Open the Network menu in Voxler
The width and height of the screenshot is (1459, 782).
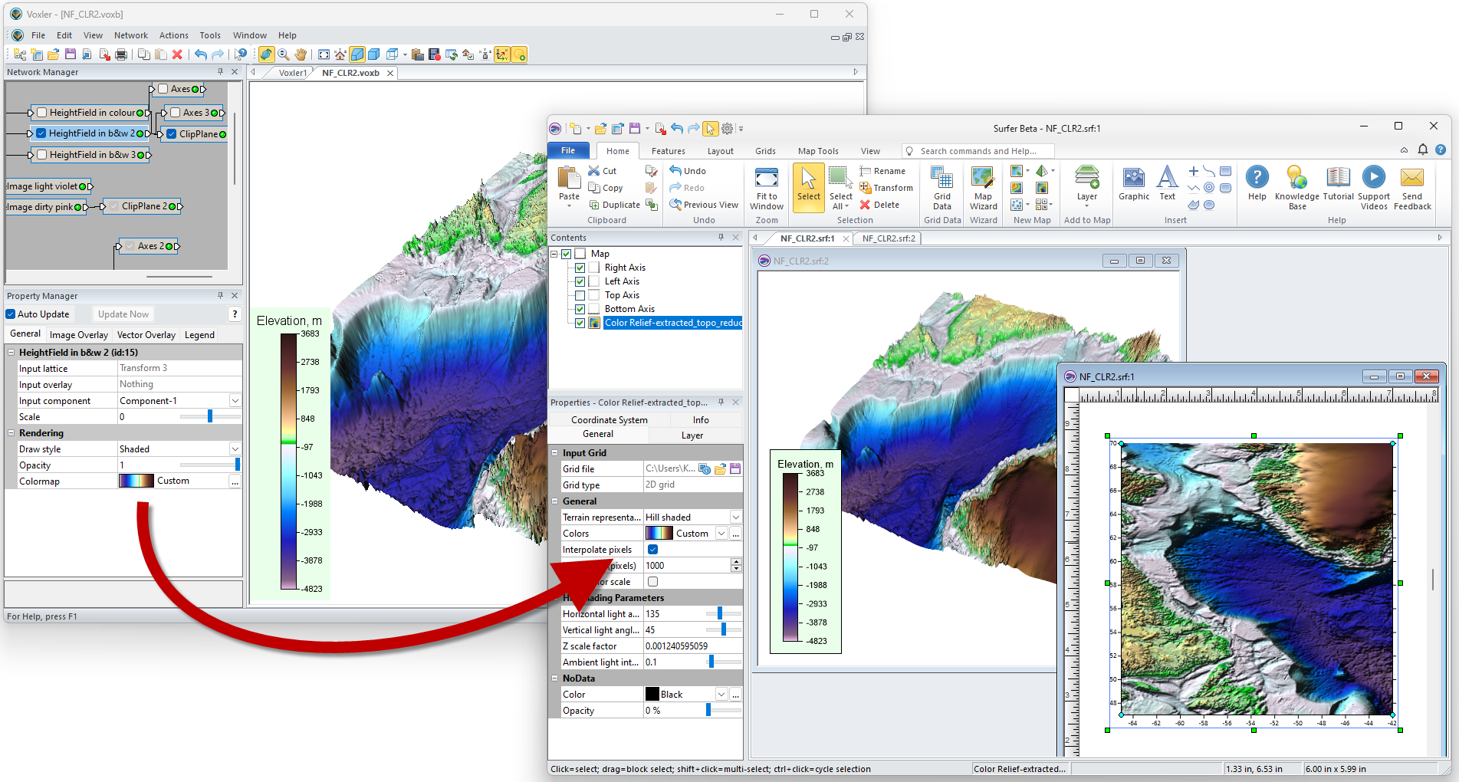(x=131, y=35)
